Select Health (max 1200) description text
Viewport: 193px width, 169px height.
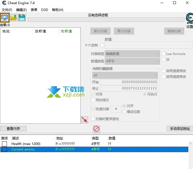tap(26, 144)
